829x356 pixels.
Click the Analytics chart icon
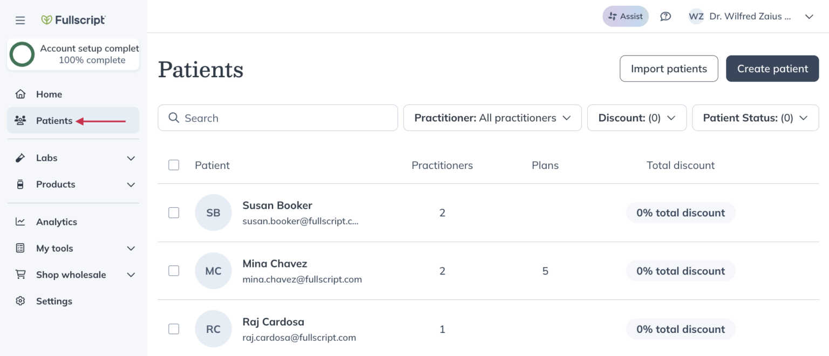[21, 222]
